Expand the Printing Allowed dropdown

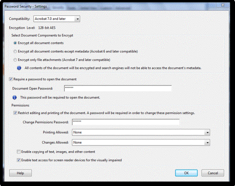141,133
